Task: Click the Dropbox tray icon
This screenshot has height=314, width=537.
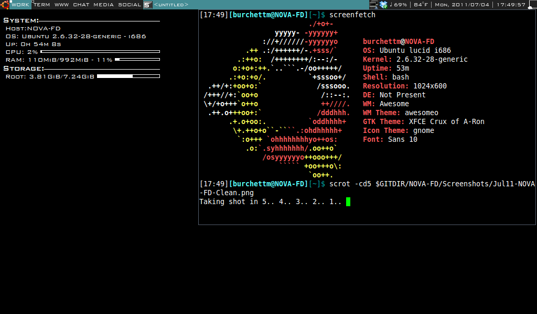Action: [x=383, y=5]
